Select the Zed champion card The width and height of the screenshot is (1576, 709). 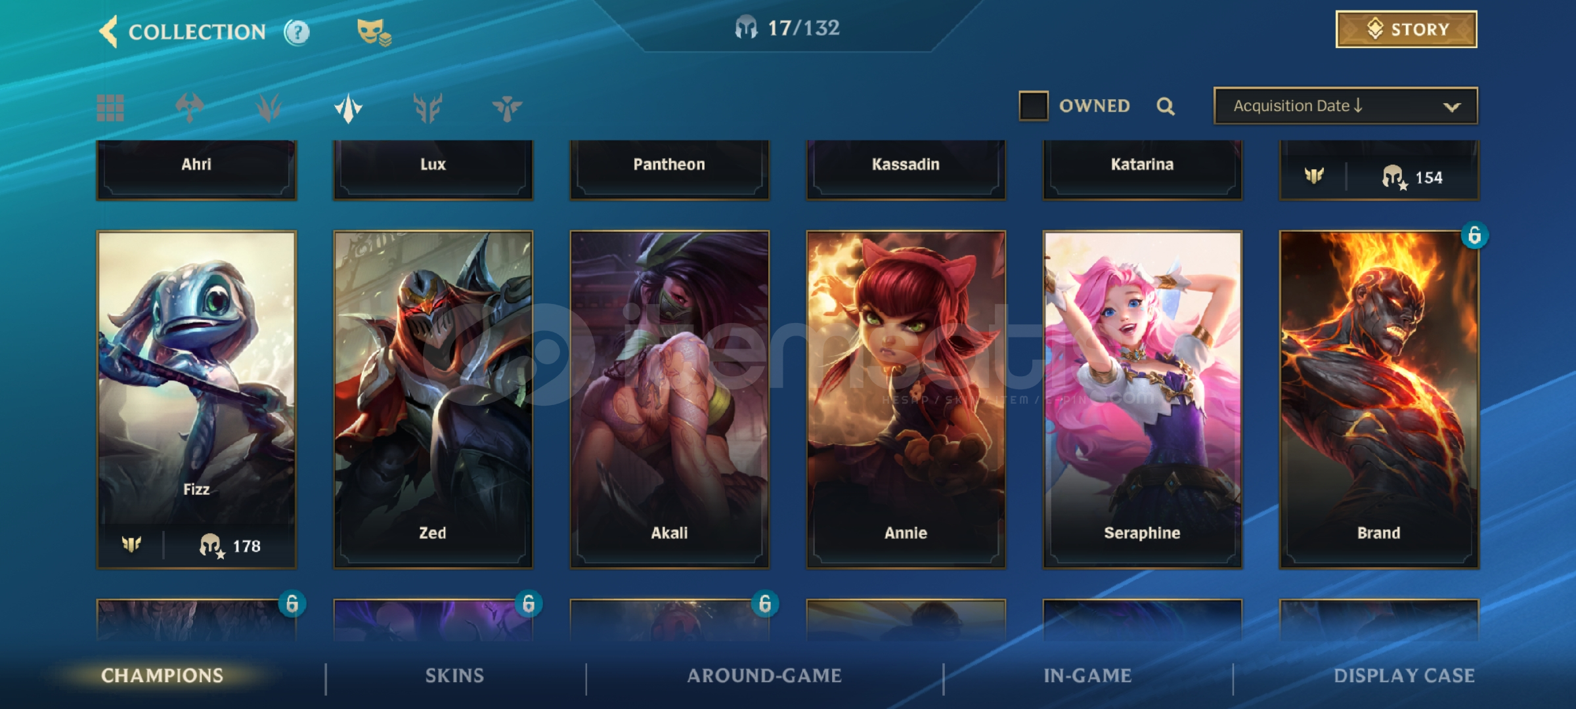point(433,398)
